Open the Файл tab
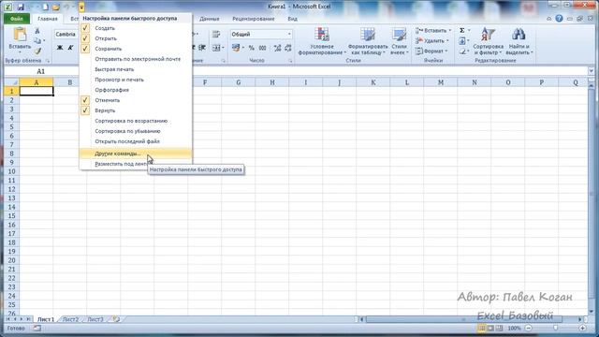The width and height of the screenshot is (599, 337). (17, 19)
